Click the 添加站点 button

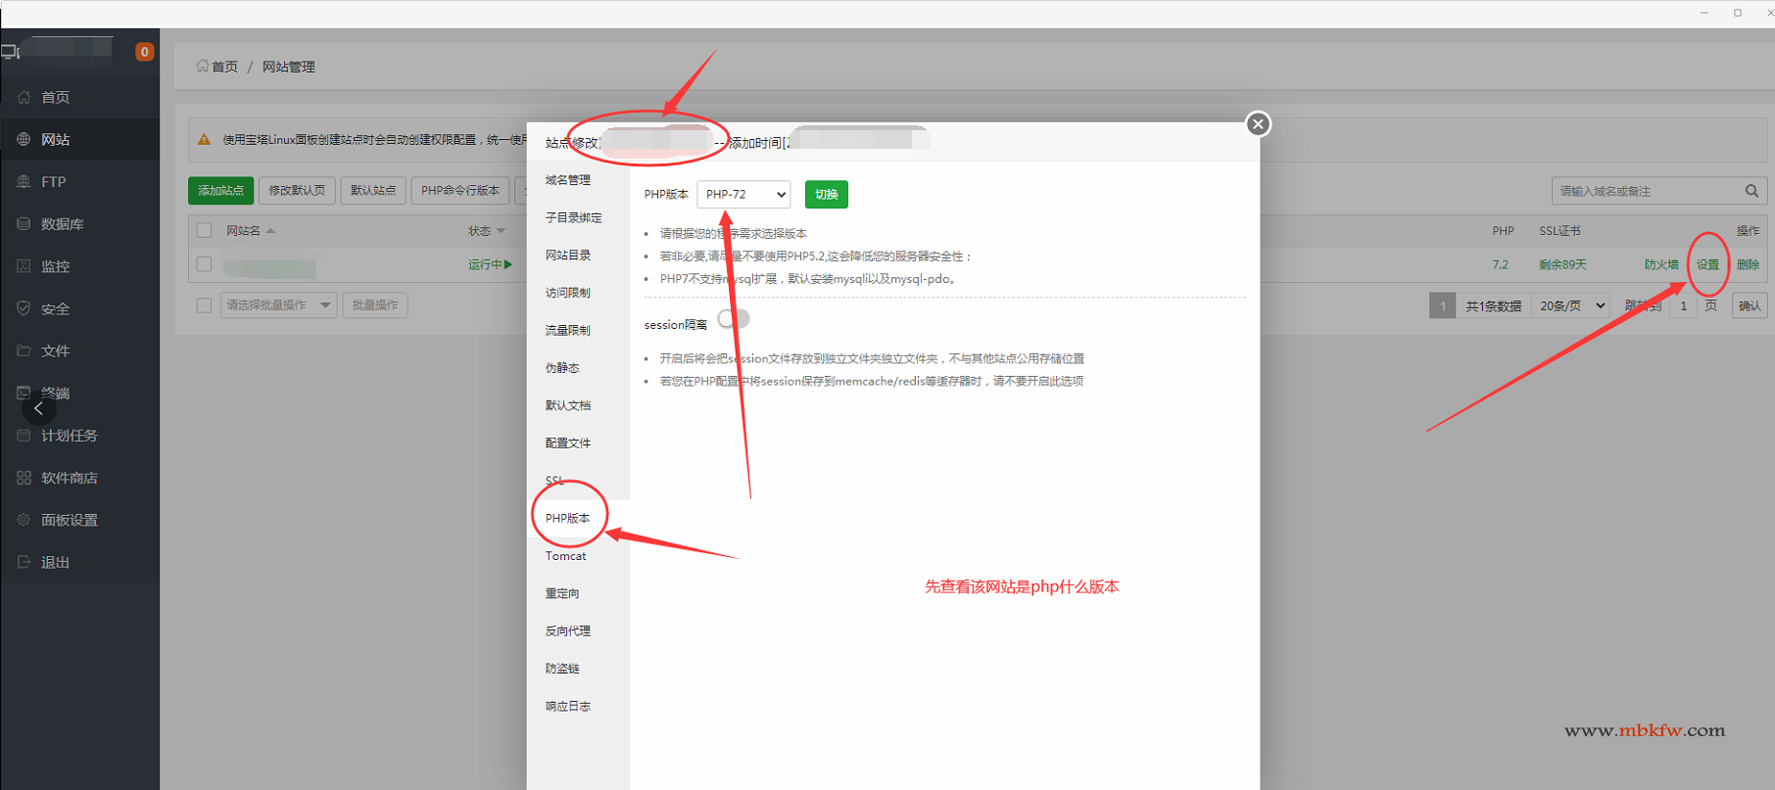click(220, 190)
